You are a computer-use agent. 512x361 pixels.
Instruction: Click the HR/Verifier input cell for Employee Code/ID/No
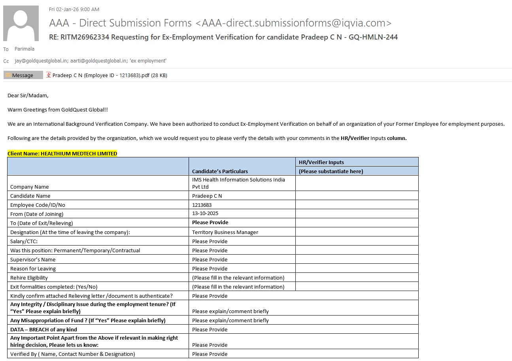tap(357, 205)
